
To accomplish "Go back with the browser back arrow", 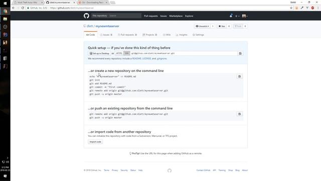I will coord(14,8).
